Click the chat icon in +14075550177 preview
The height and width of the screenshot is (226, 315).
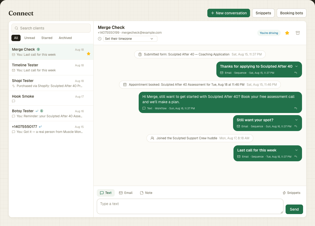14,132
